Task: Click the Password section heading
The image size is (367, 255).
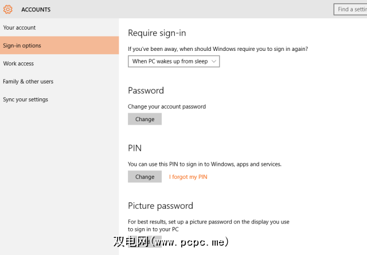Action: (146, 90)
